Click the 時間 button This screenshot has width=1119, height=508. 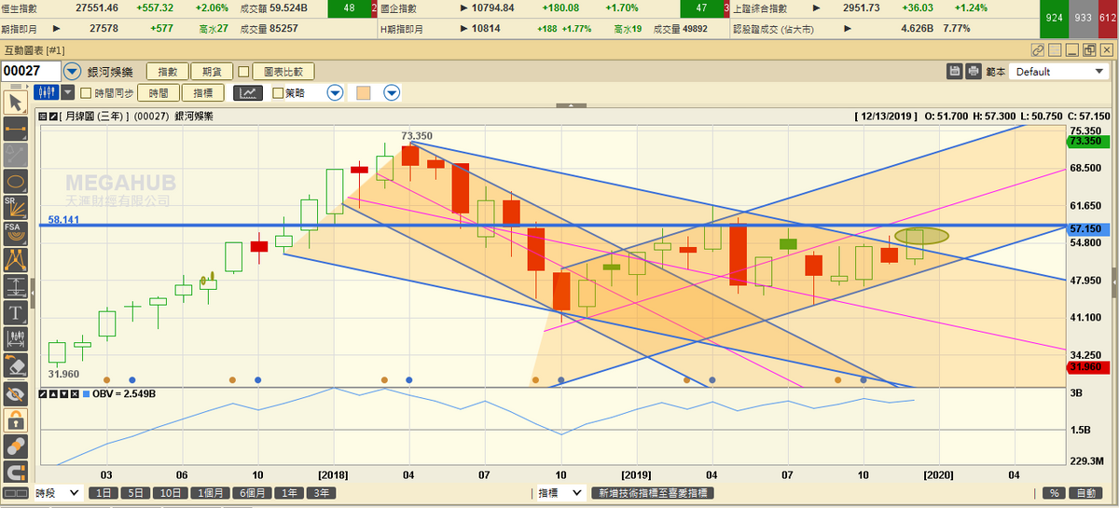[159, 92]
